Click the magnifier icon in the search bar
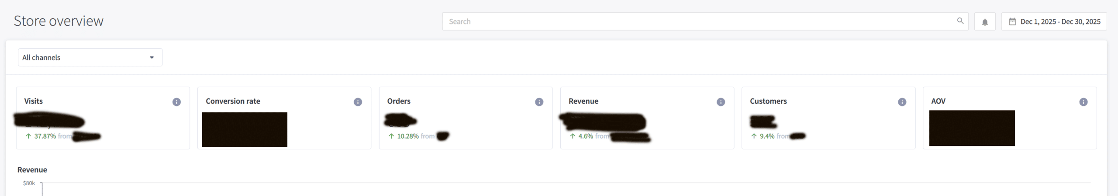Screen dimensions: 1118x196 tap(960, 21)
